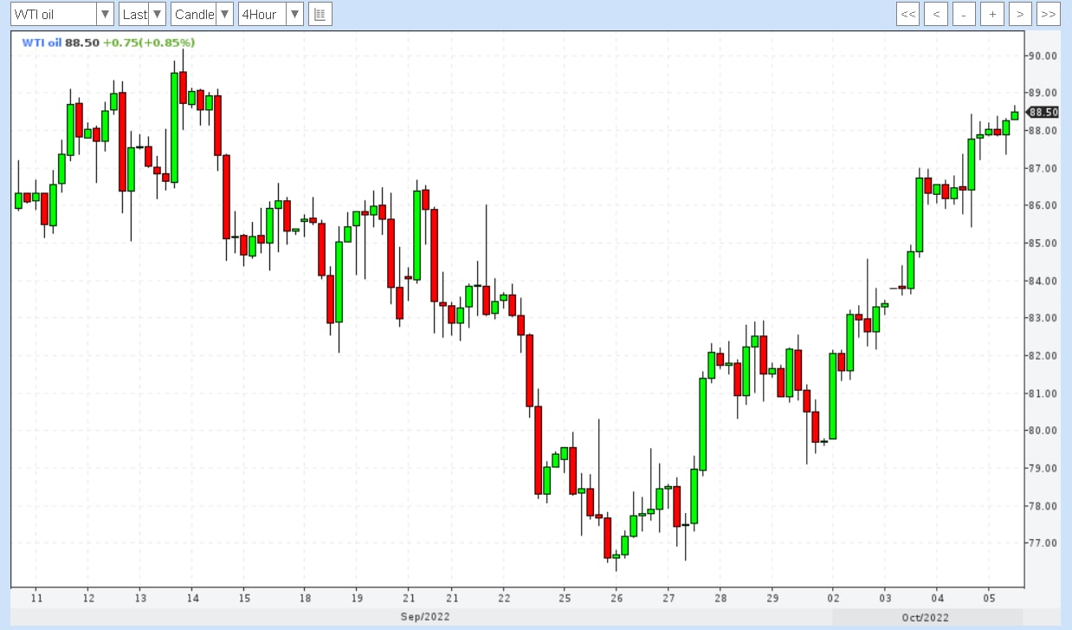This screenshot has width=1072, height=630.
Task: Click date 26 on the time axis
Action: [x=616, y=598]
